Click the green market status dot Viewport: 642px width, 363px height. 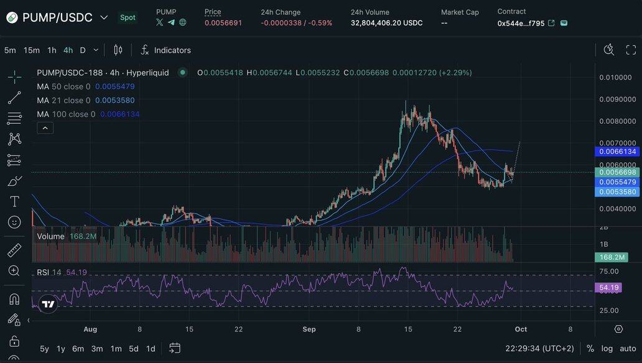point(183,73)
